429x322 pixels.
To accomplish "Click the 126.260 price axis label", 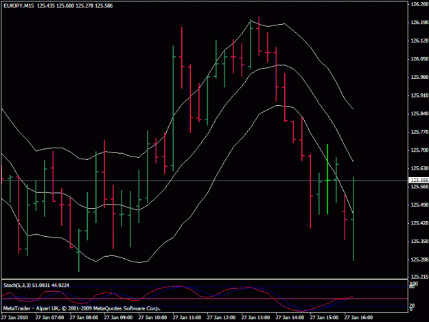I will point(419,4).
